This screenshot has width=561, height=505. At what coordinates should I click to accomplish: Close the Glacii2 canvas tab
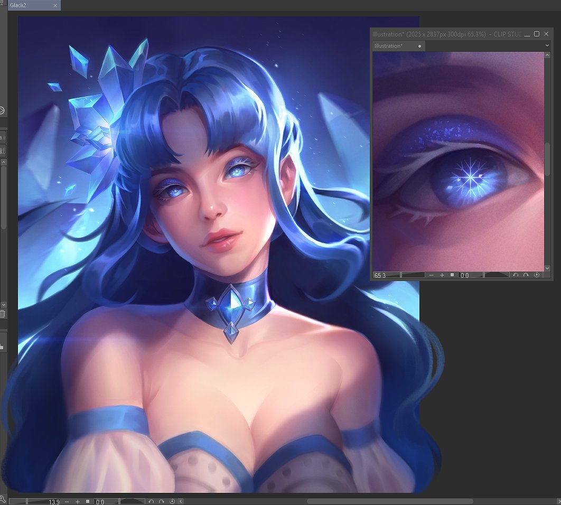[55, 5]
